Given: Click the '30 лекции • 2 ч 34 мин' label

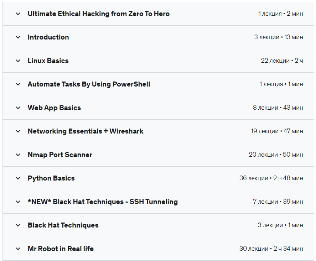Looking at the screenshot, I should tap(271, 249).
